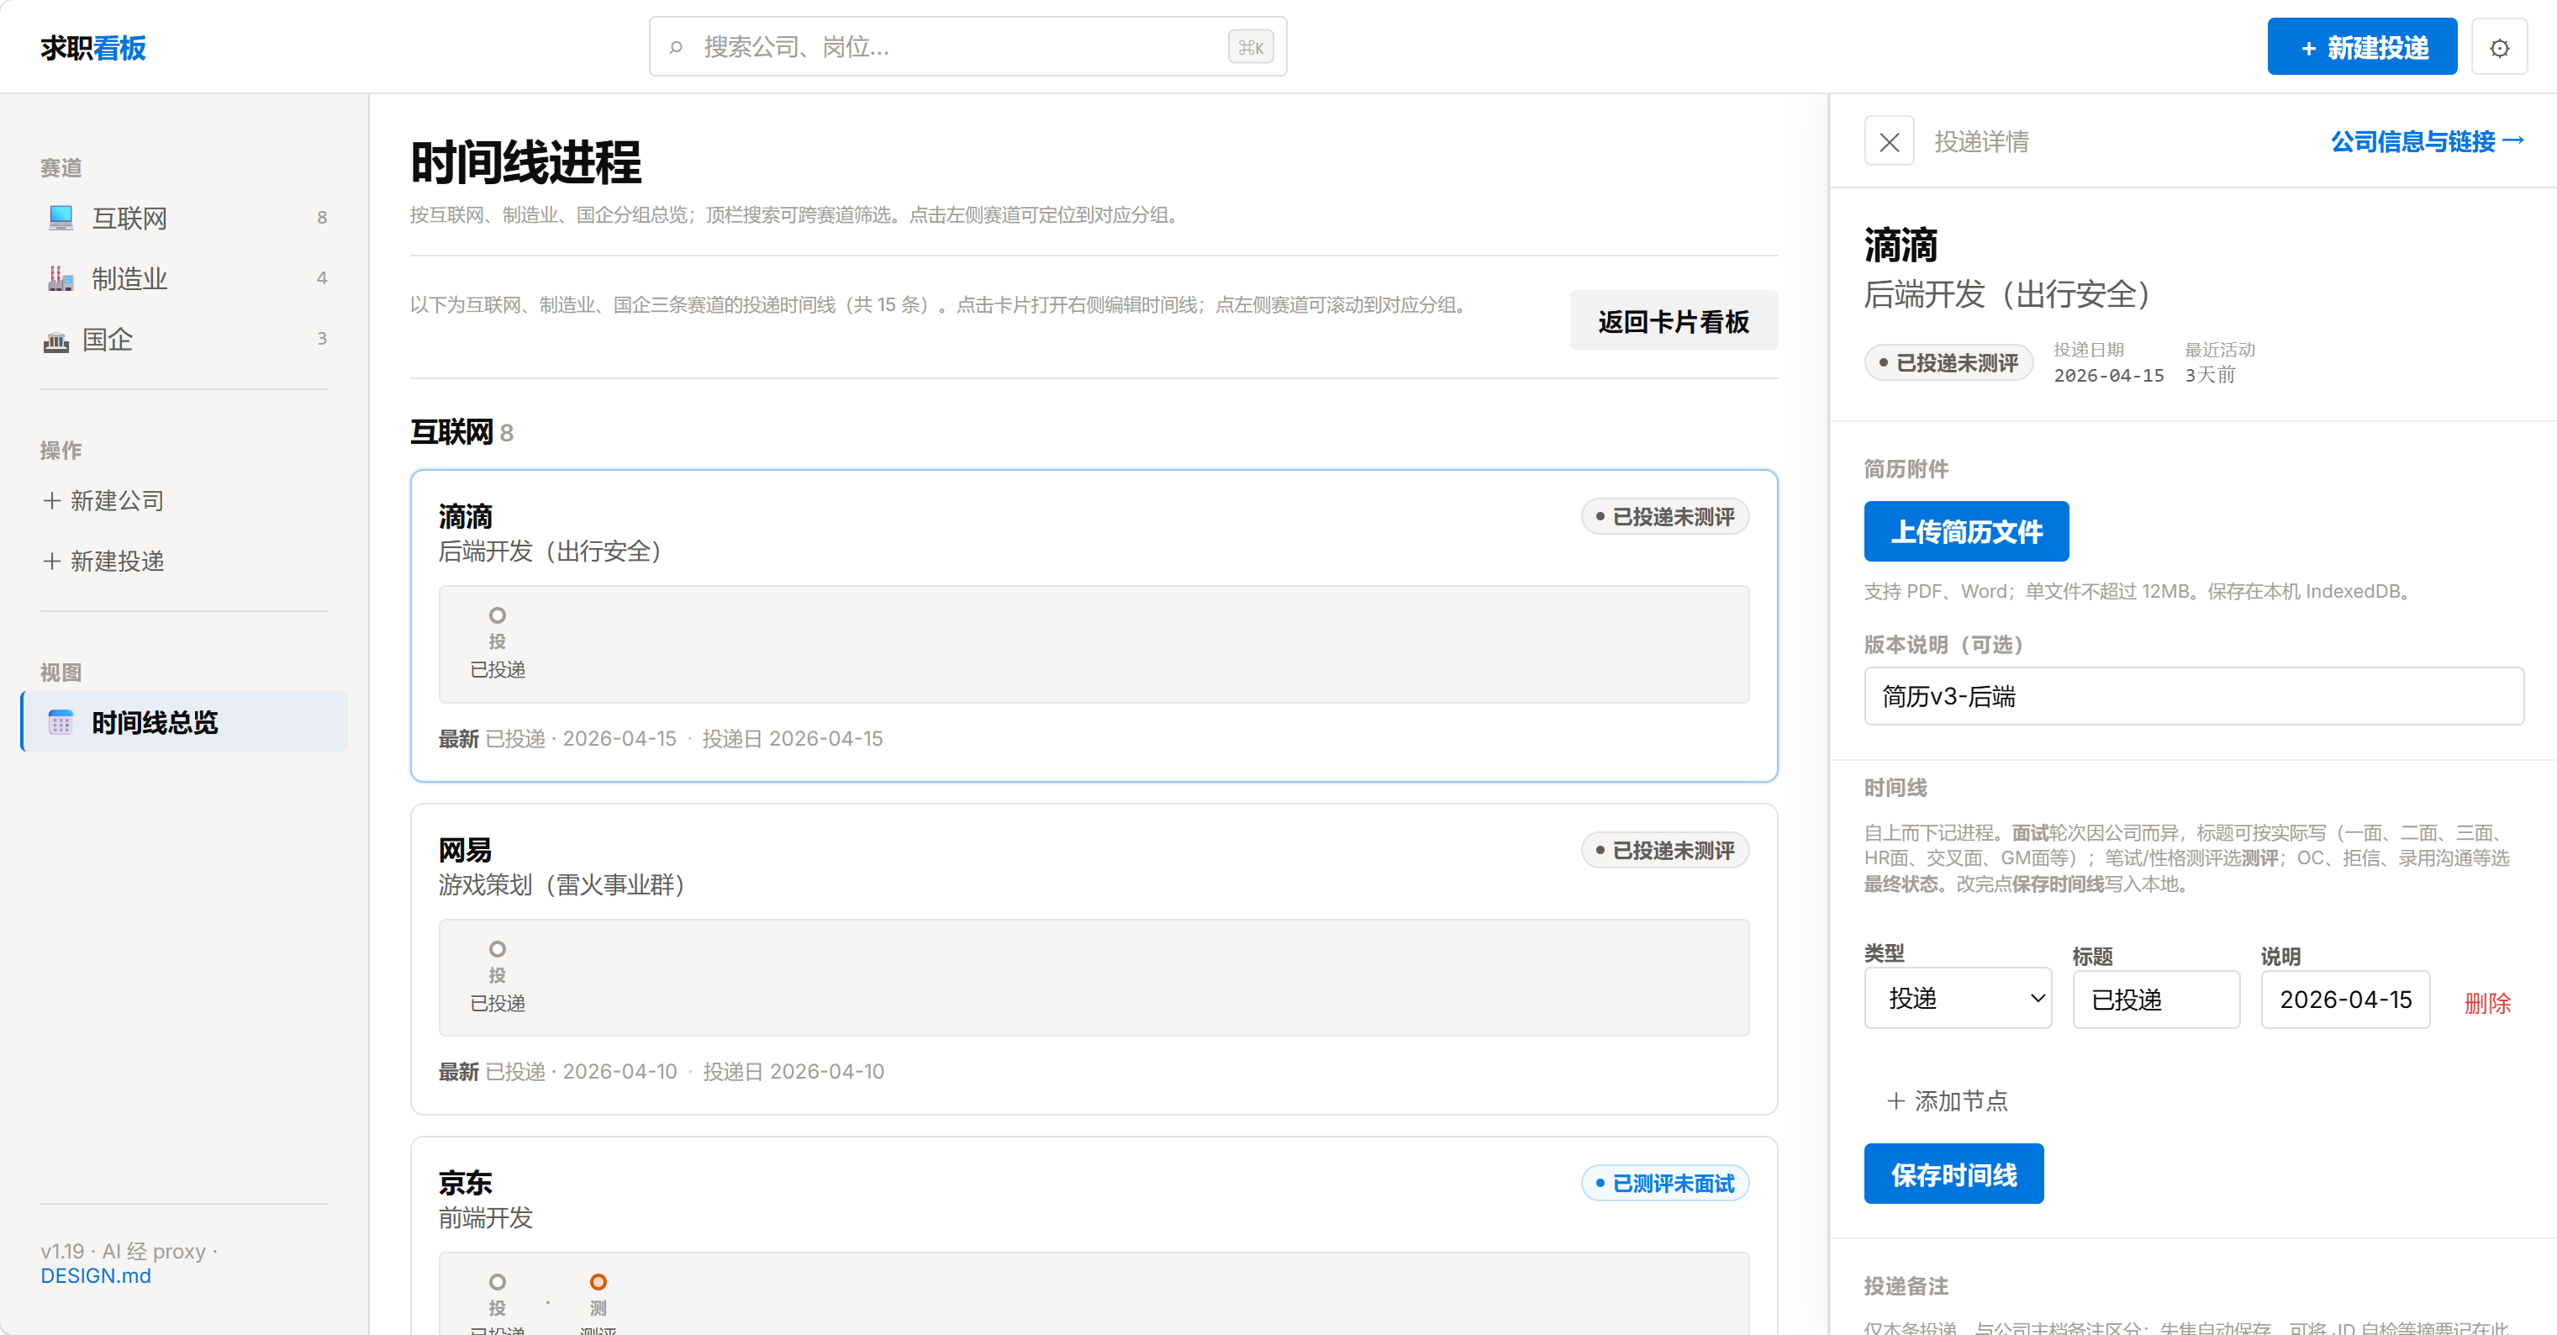Select 制造业 track in sidebar

click(x=185, y=278)
